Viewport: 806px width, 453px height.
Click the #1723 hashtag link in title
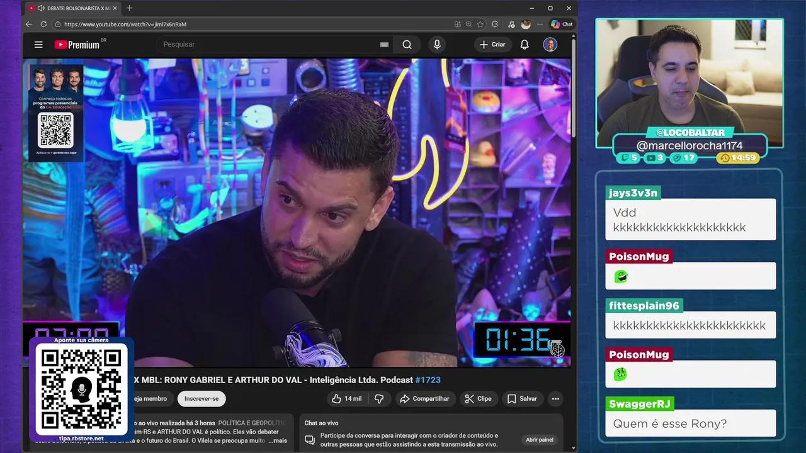[x=428, y=380]
